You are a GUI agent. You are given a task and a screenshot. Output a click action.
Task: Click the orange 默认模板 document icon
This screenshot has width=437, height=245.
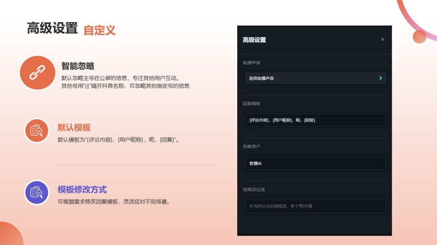tap(37, 131)
